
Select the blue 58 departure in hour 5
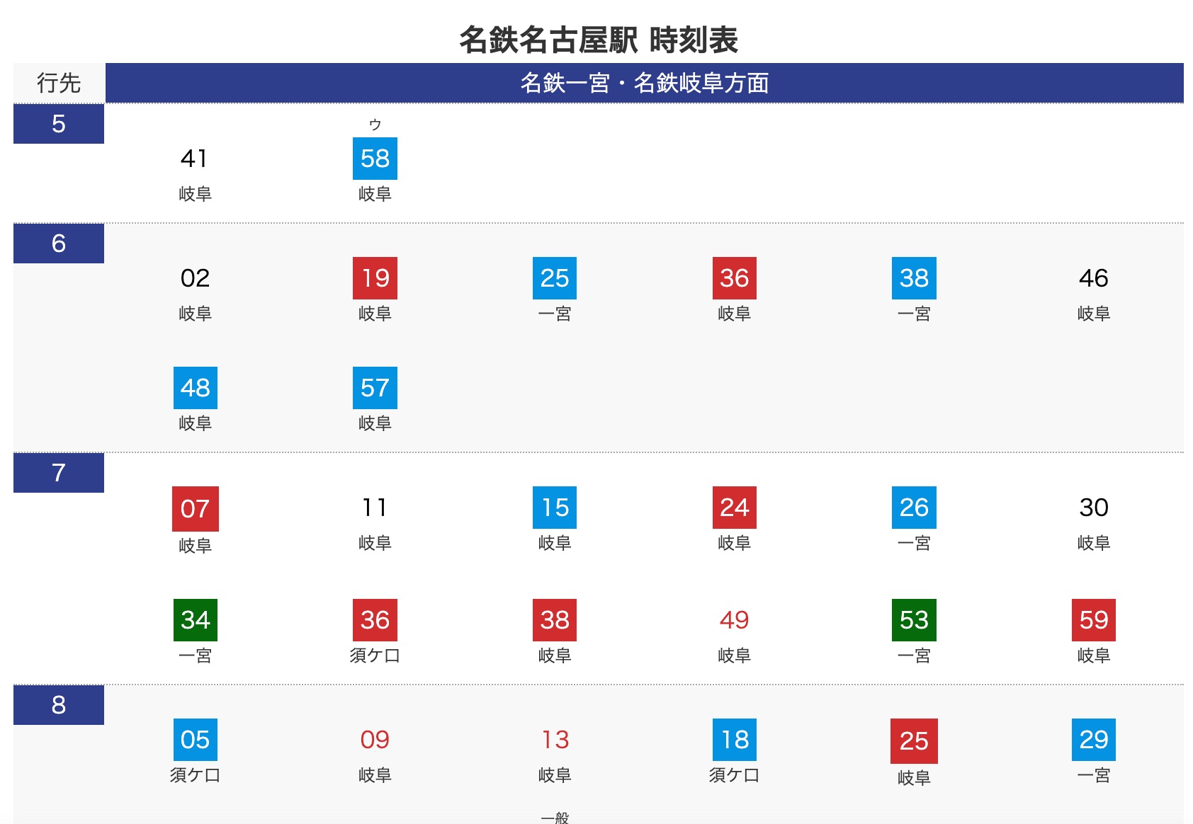click(375, 159)
